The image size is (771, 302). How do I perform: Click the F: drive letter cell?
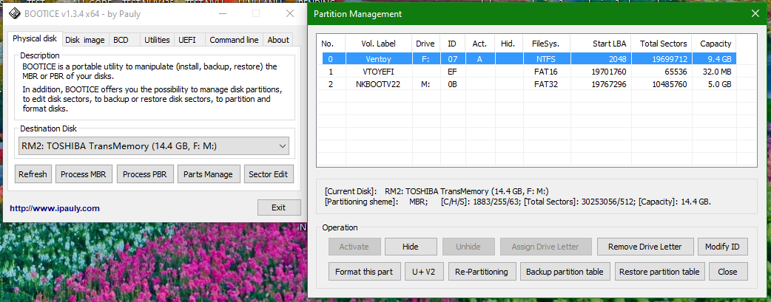pyautogui.click(x=425, y=59)
